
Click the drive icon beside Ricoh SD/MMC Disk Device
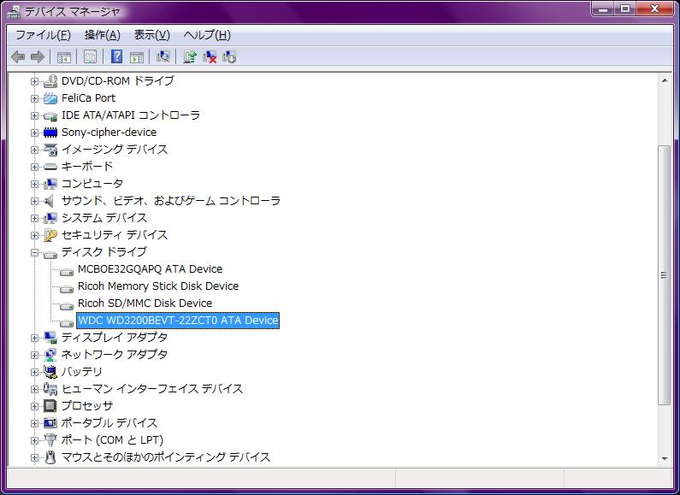[67, 306]
